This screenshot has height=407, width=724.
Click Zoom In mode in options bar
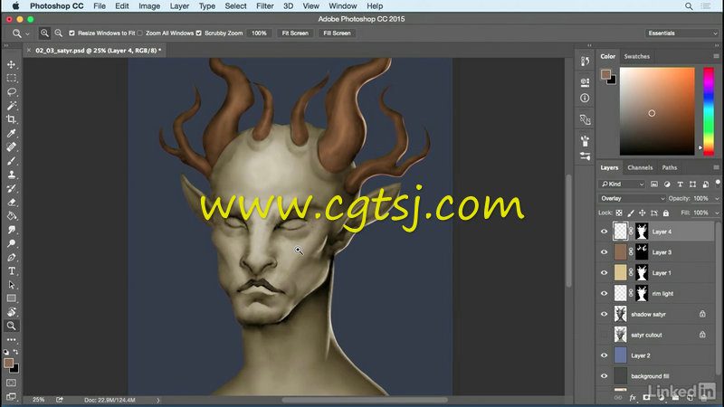[44, 33]
